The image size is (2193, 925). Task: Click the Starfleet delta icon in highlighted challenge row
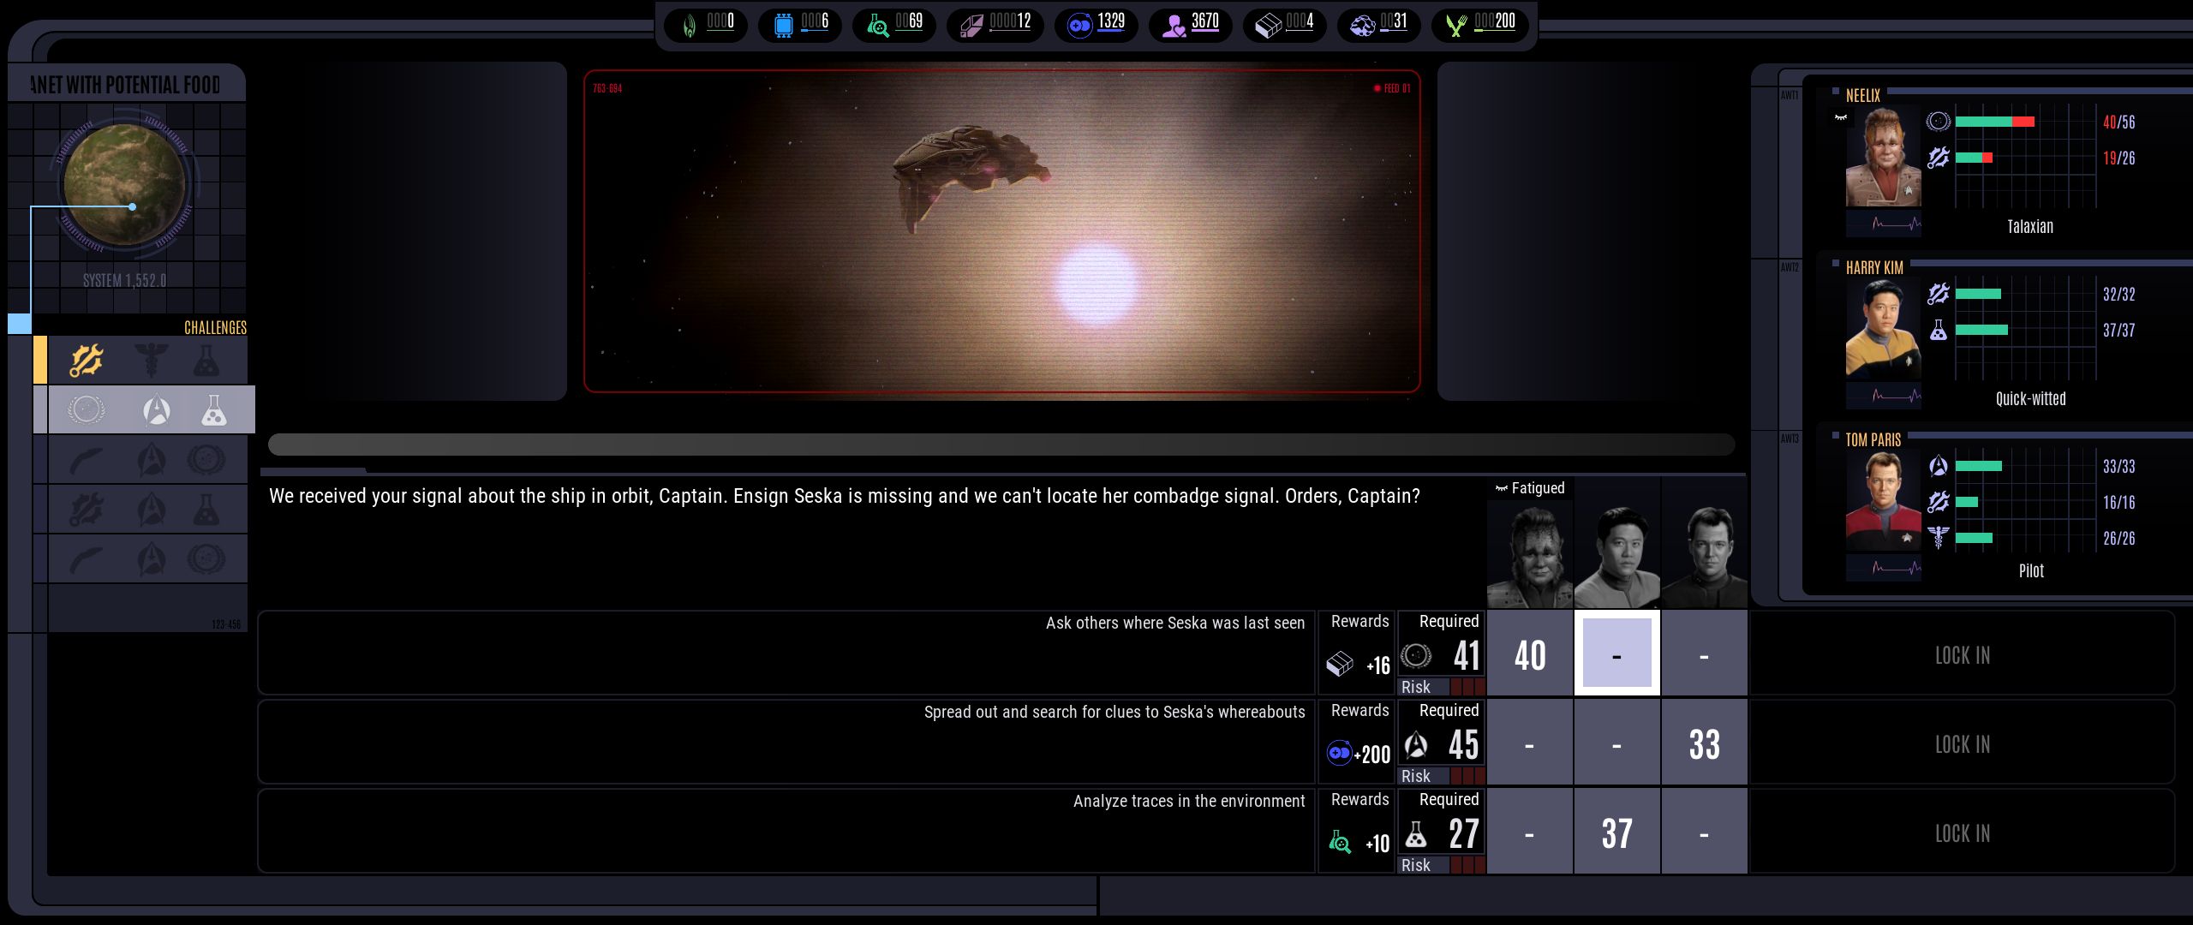click(x=155, y=410)
